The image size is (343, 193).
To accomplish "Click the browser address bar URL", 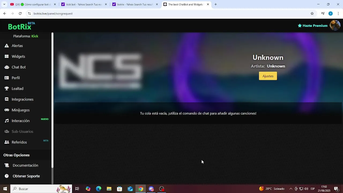I will (x=53, y=13).
